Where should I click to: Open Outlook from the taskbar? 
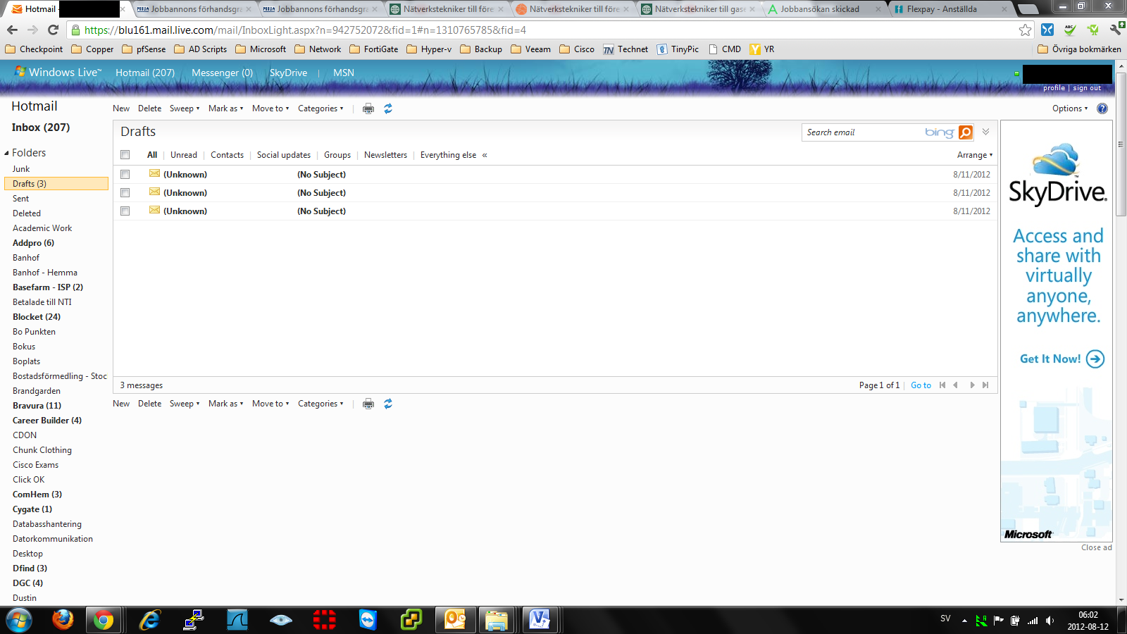[x=455, y=620]
